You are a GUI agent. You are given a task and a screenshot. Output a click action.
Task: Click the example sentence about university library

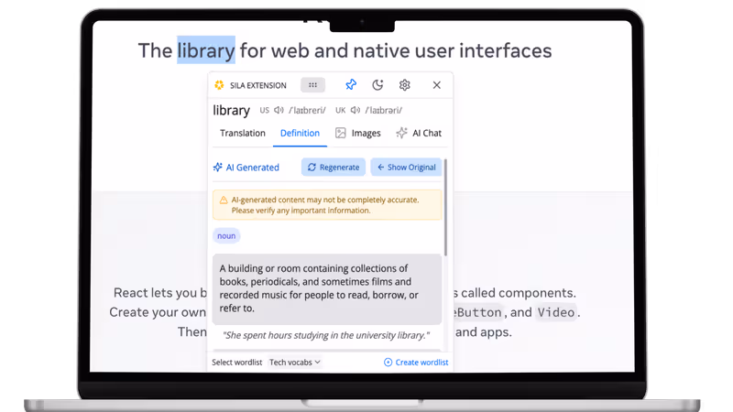[x=326, y=335]
